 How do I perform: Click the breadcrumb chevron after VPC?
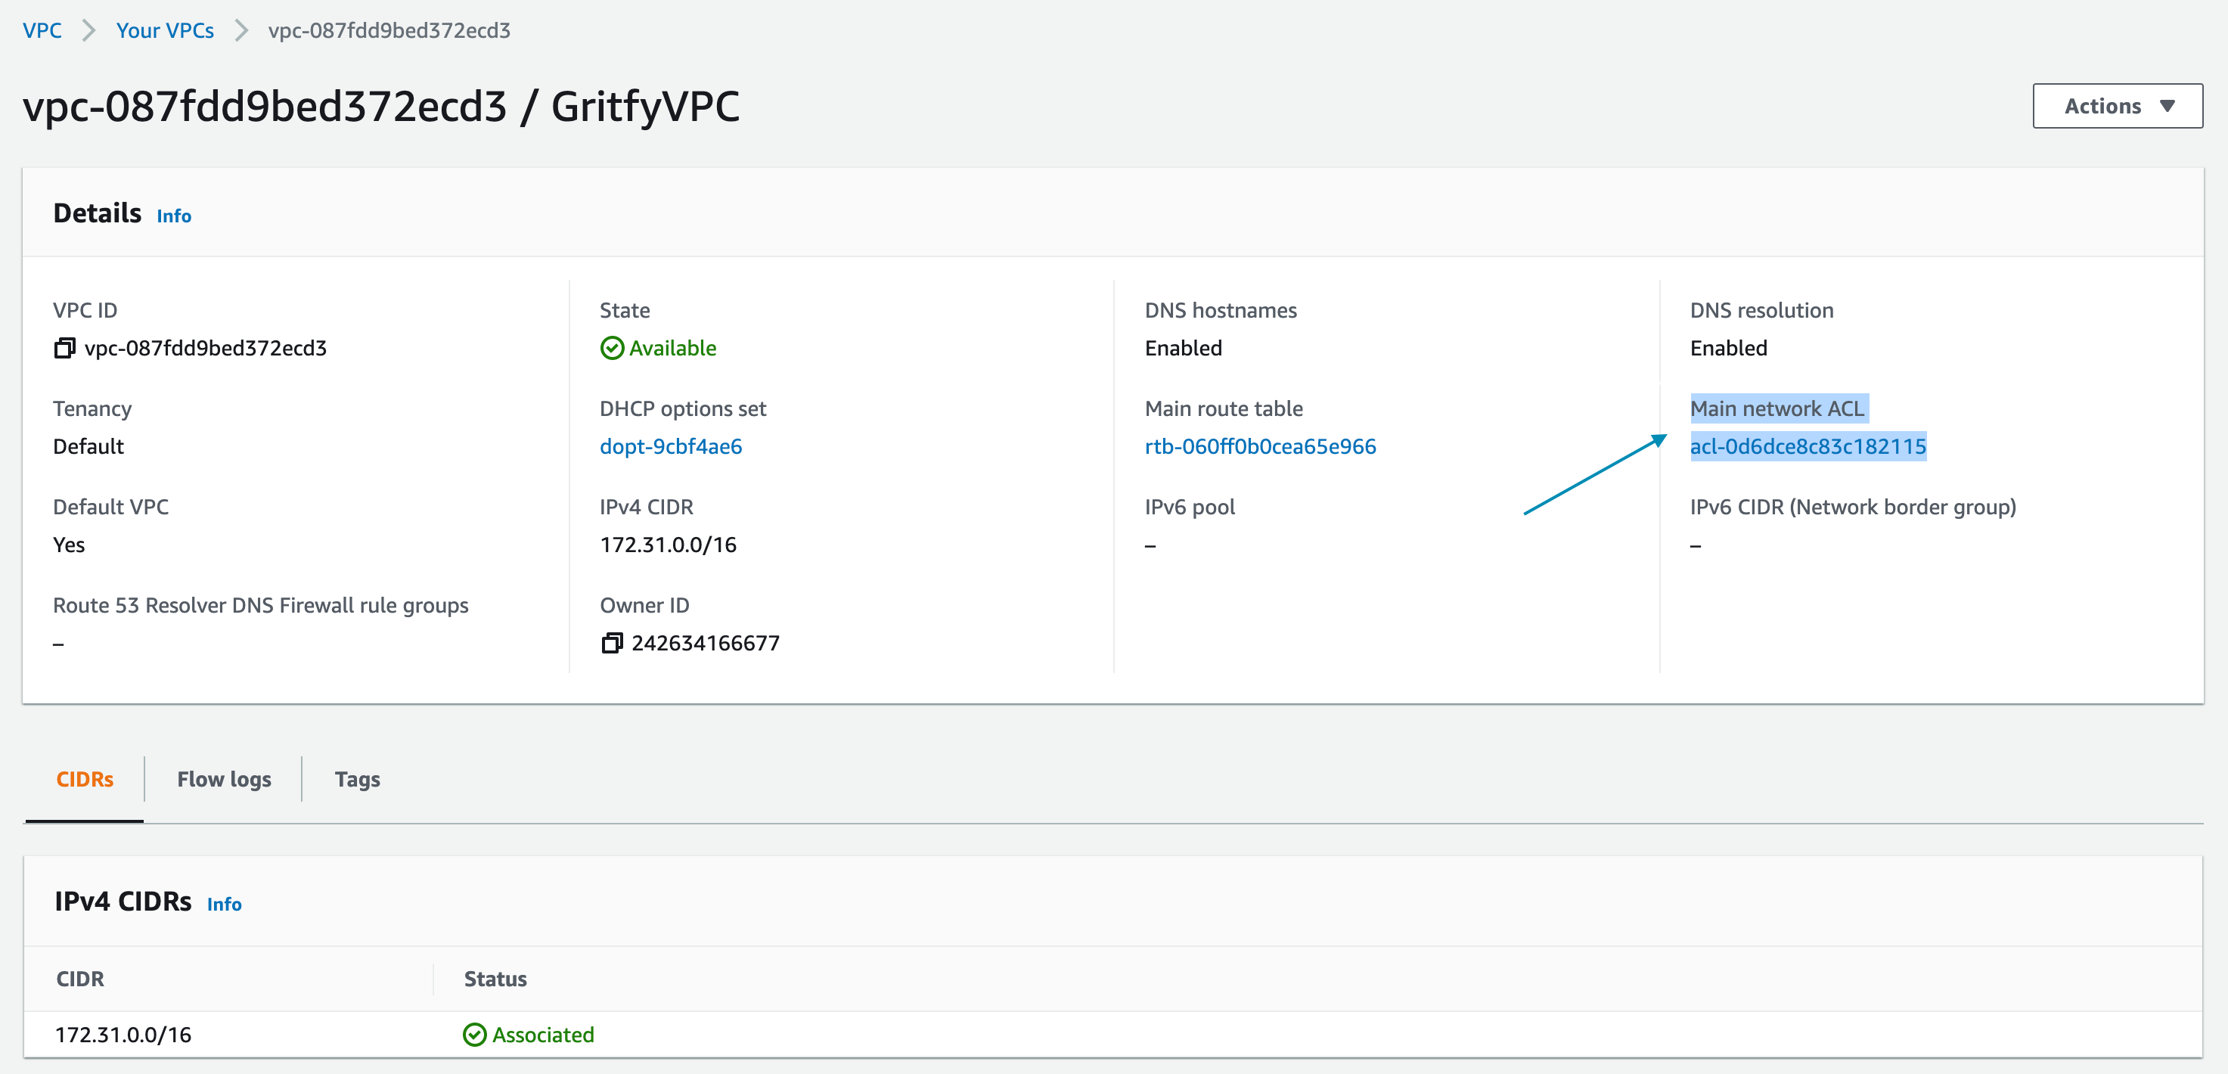(x=88, y=30)
